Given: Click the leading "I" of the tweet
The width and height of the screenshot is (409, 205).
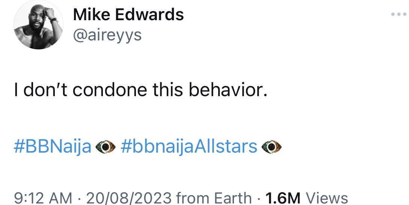Looking at the screenshot, I should coord(16,90).
